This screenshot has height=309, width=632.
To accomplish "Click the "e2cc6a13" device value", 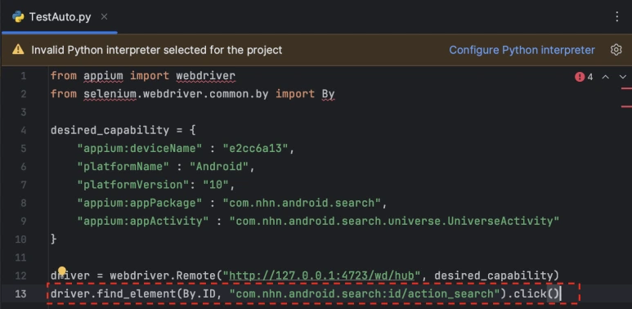I will coord(256,148).
